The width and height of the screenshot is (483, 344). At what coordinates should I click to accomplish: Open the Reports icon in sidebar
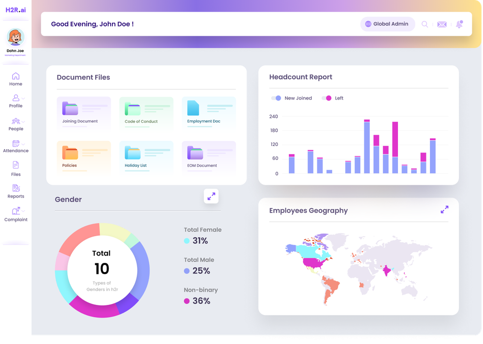pyautogui.click(x=15, y=189)
